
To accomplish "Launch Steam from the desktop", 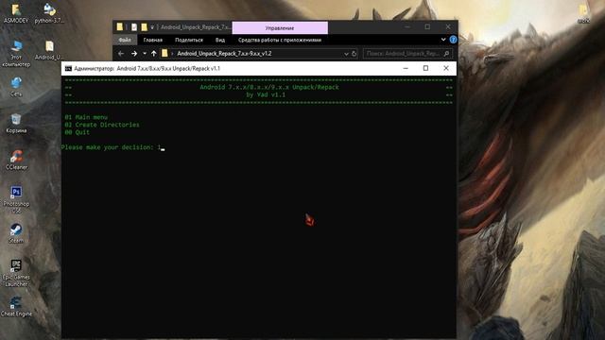I will coord(16,233).
